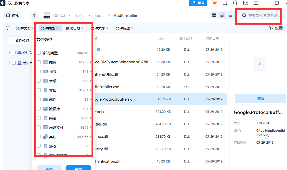
Task: Open the shopping cart icon
Action: click(x=214, y=3)
